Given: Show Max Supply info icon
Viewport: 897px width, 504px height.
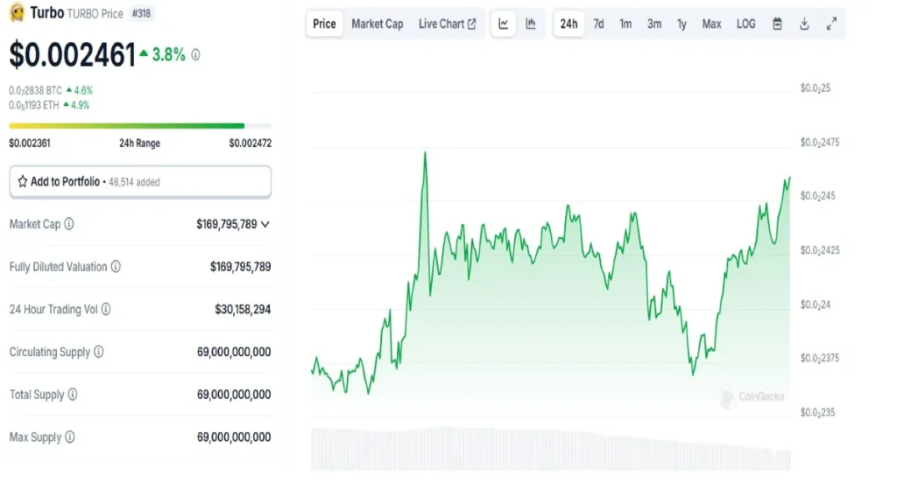Looking at the screenshot, I should 70,437.
